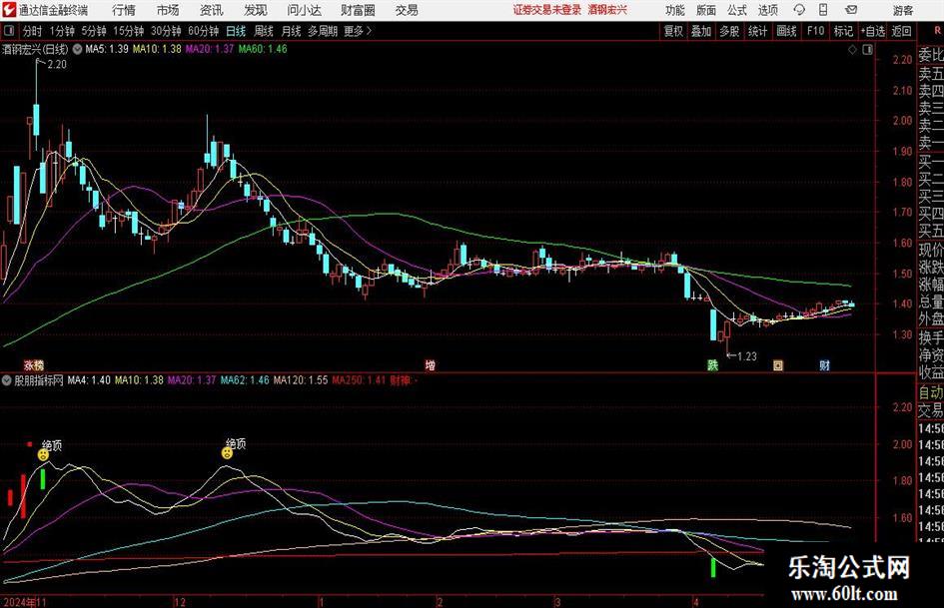This screenshot has width=944, height=608.
Task: Click the red R icon at right edge
Action: (937, 31)
